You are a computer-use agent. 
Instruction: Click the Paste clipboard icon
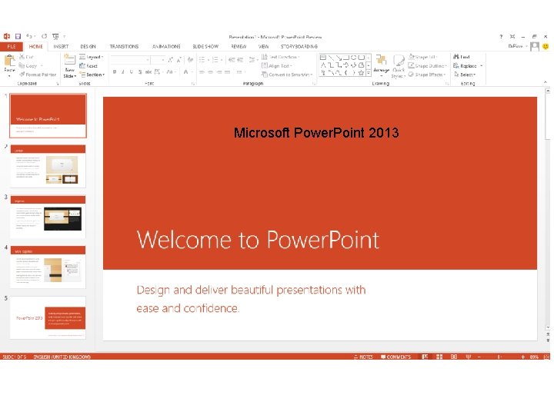[x=9, y=61]
